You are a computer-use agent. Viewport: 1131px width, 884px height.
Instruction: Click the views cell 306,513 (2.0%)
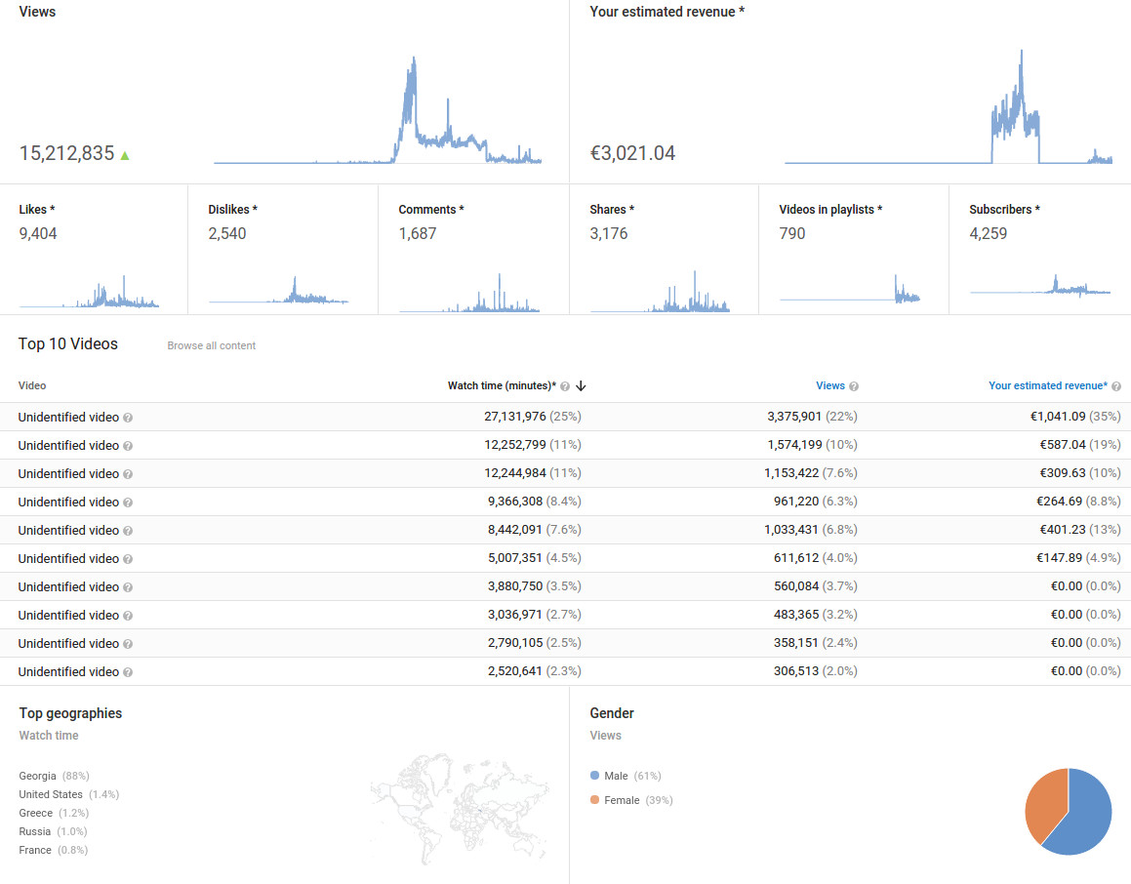click(816, 671)
